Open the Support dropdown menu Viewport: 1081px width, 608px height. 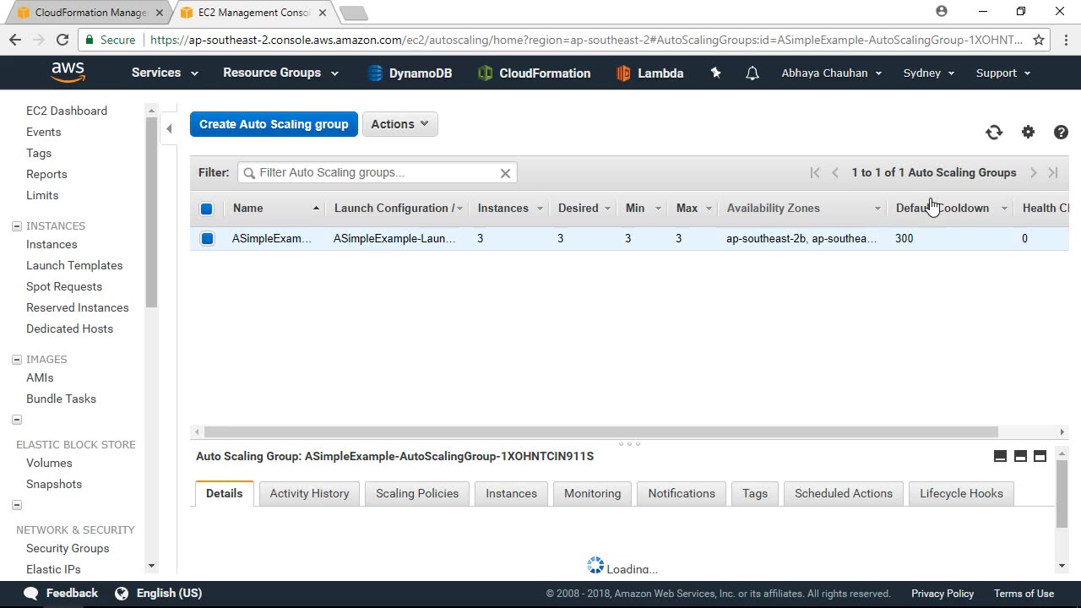point(1003,73)
